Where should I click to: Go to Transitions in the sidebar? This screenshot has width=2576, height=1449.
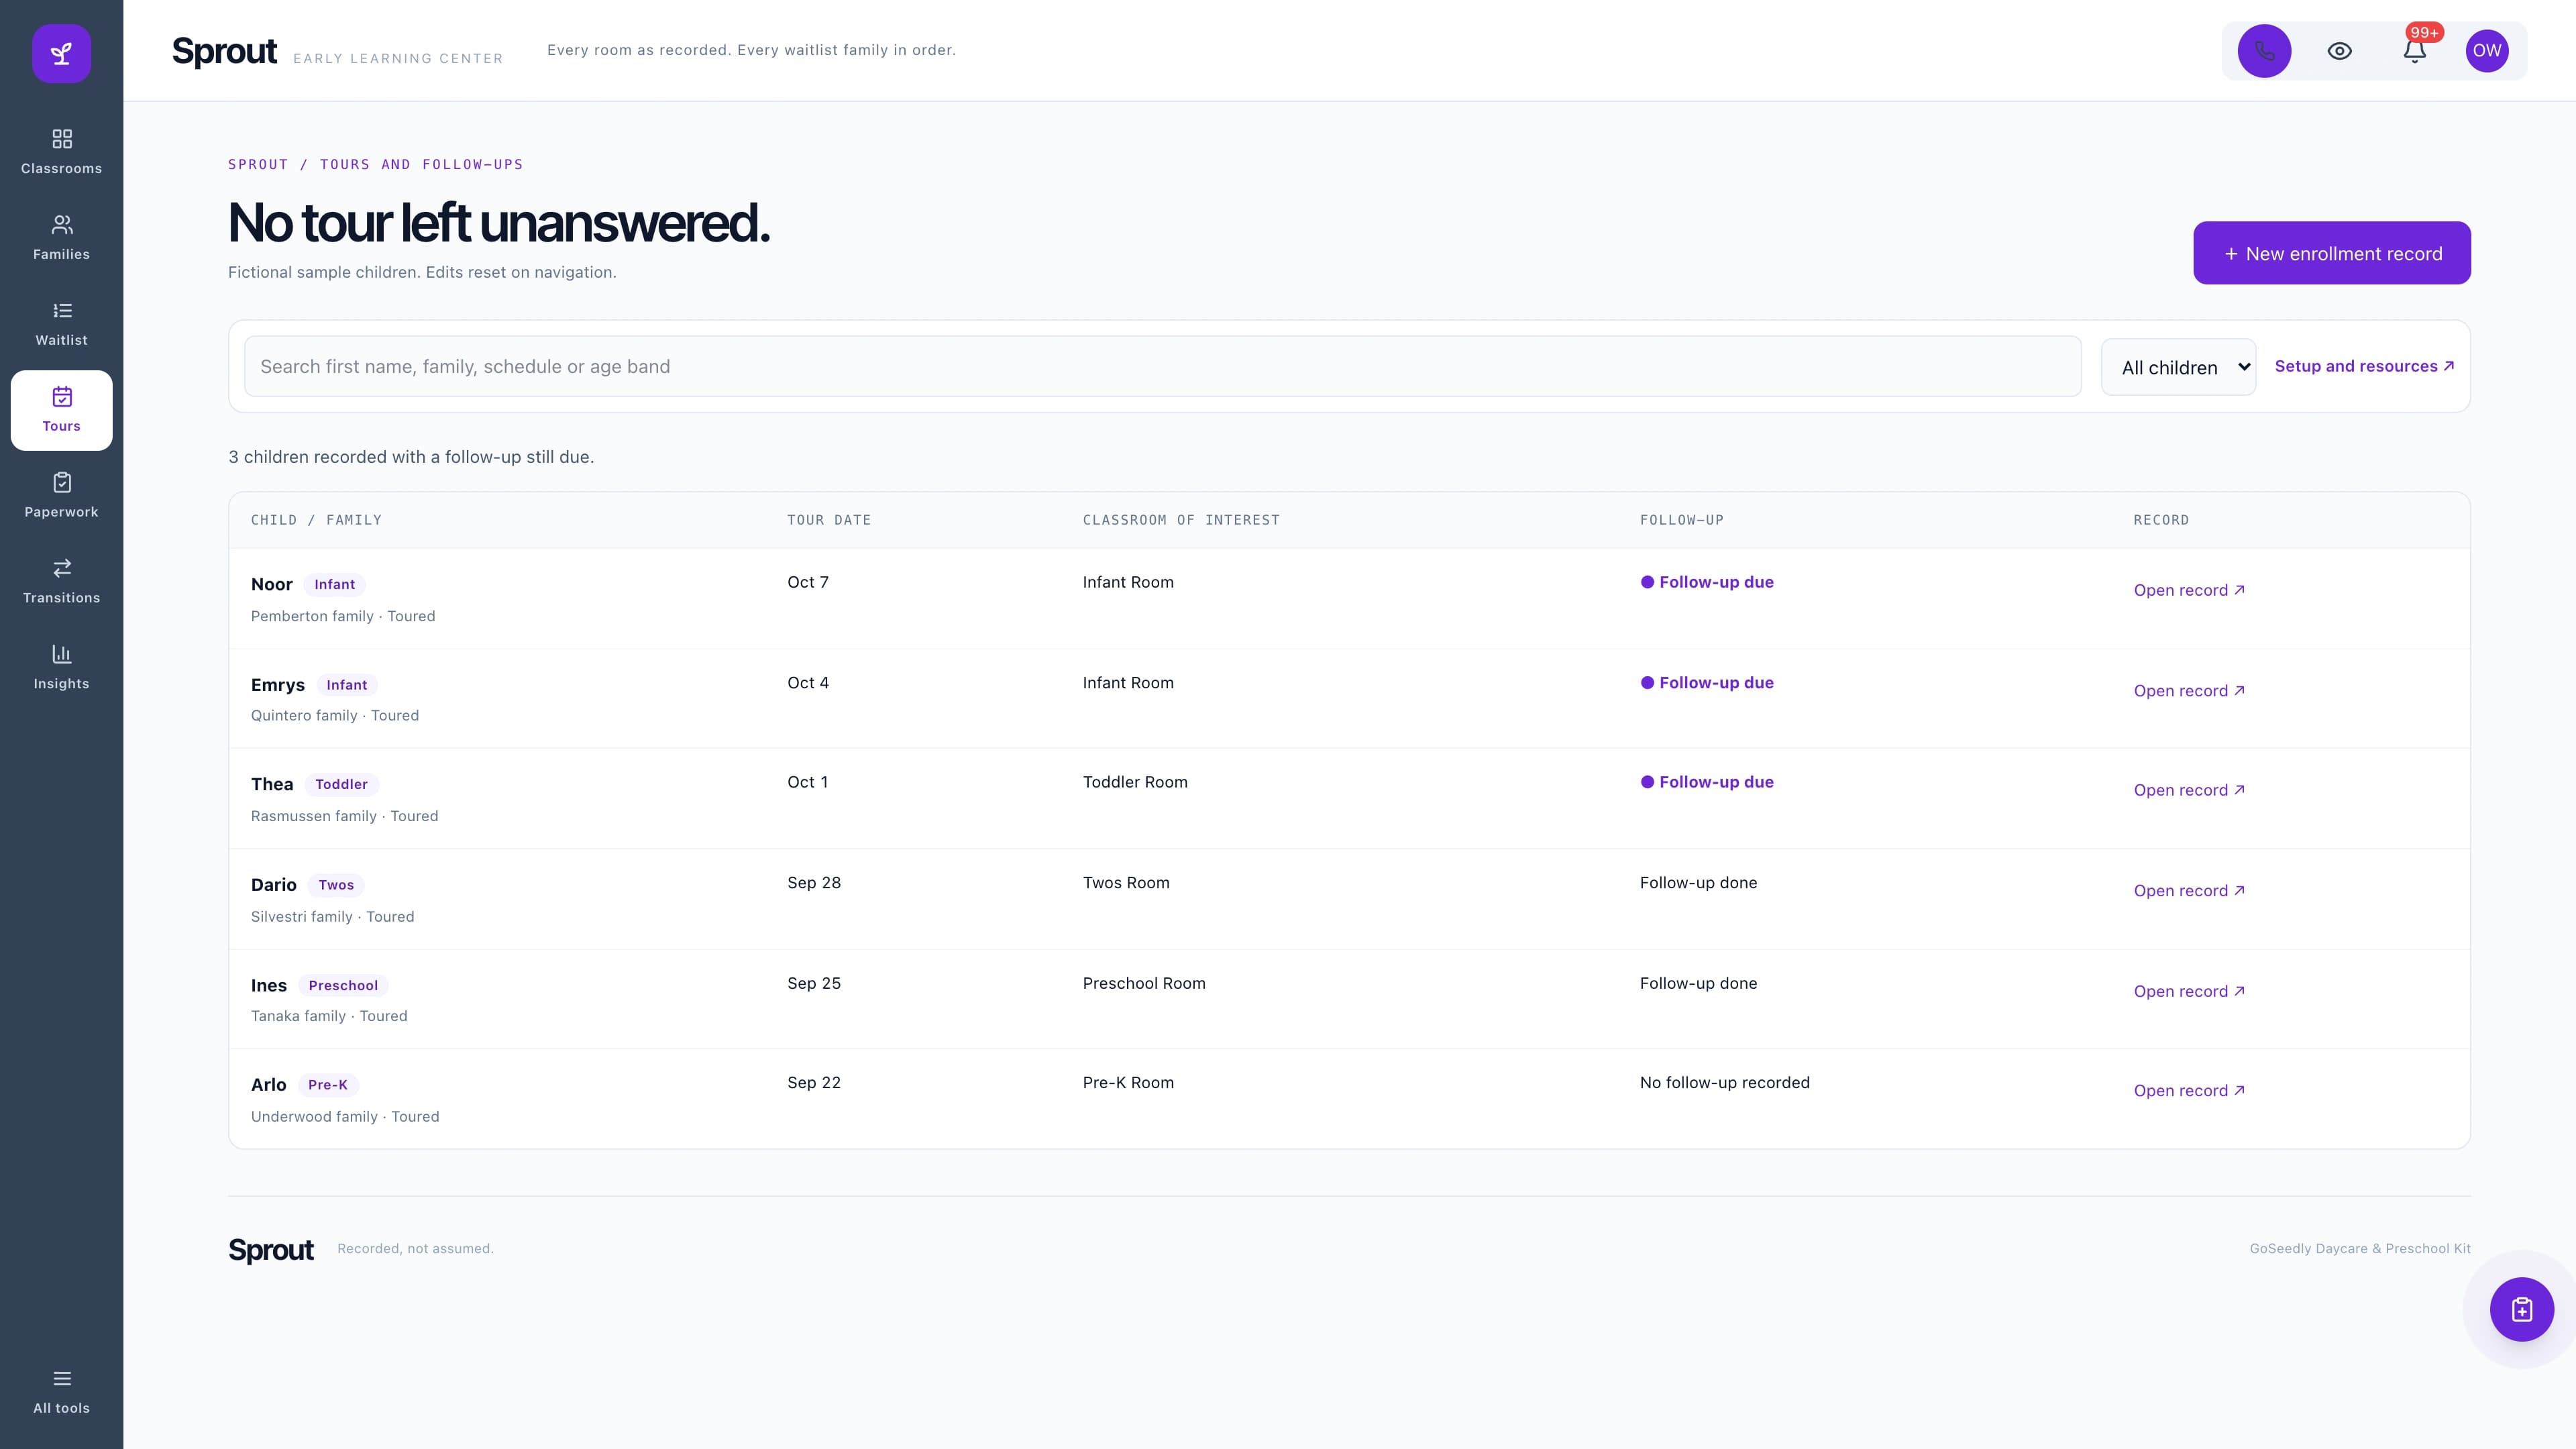pos(61,582)
